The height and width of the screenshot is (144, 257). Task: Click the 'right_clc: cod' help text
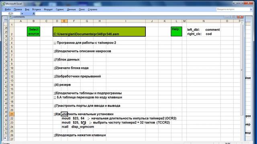coord(200,34)
